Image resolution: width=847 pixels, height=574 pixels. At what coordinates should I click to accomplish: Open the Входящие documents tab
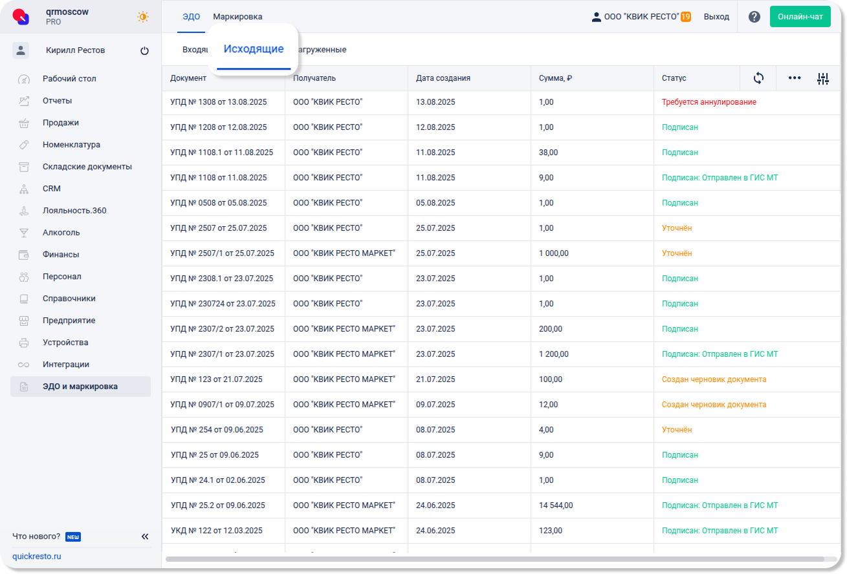click(194, 50)
